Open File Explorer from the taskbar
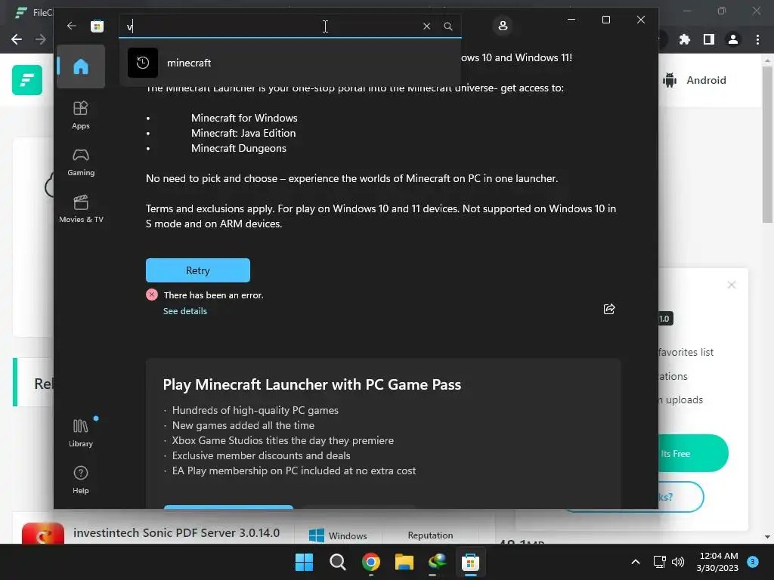The width and height of the screenshot is (774, 580). (x=404, y=562)
